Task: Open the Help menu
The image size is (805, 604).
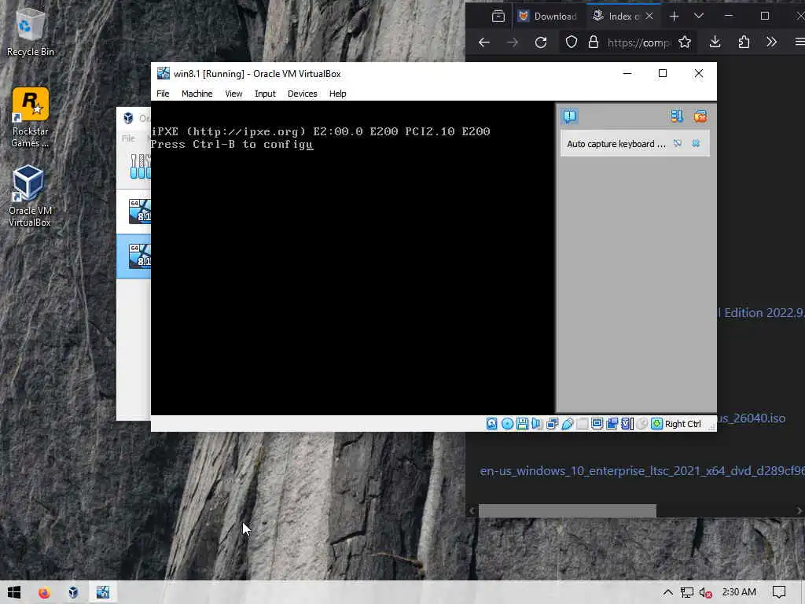Action: pos(337,94)
